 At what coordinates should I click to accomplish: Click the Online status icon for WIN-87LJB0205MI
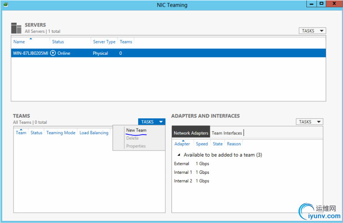[53, 53]
